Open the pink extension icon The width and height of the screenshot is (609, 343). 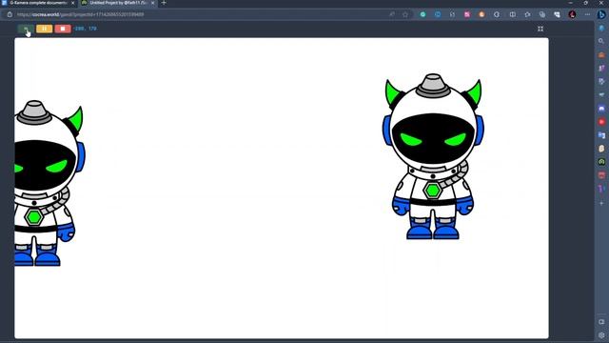pos(467,14)
